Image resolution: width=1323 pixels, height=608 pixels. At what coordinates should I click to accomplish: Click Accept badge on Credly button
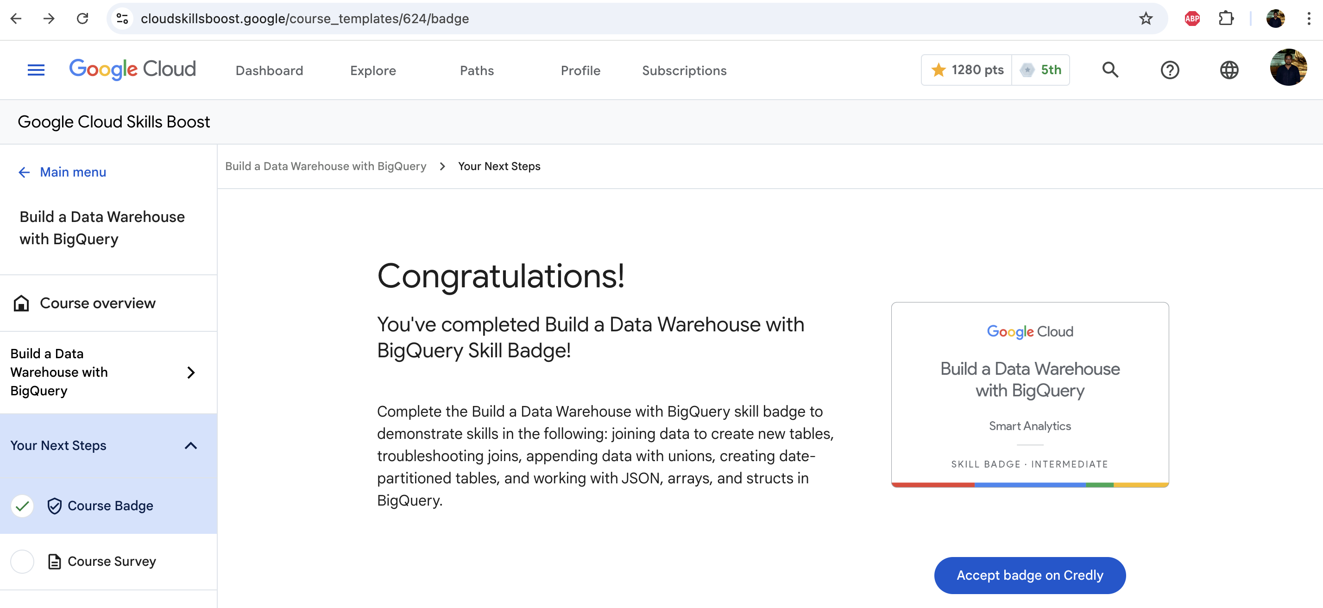[x=1030, y=575]
